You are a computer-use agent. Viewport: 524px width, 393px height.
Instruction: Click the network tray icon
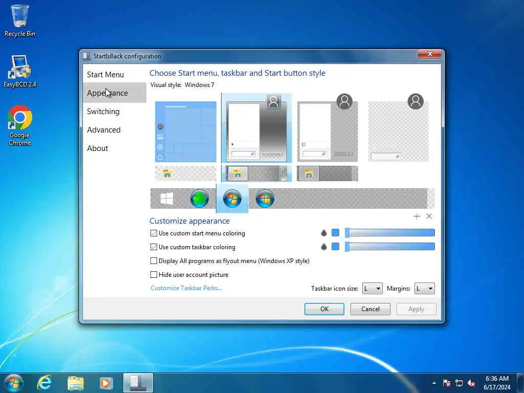pos(459,383)
